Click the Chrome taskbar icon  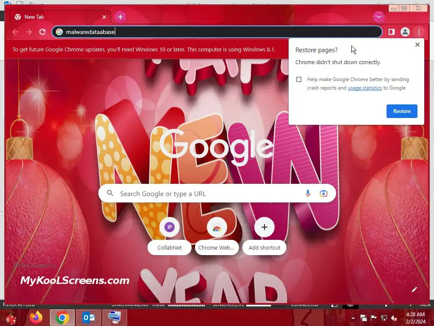(x=62, y=318)
